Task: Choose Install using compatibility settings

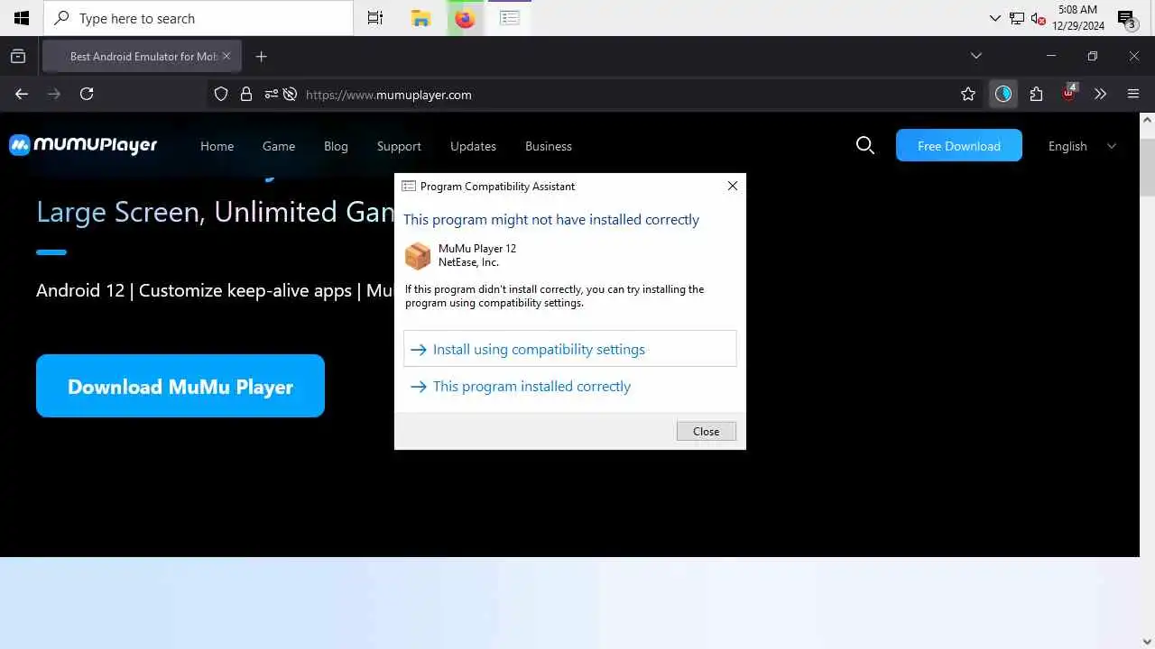Action: tap(570, 349)
